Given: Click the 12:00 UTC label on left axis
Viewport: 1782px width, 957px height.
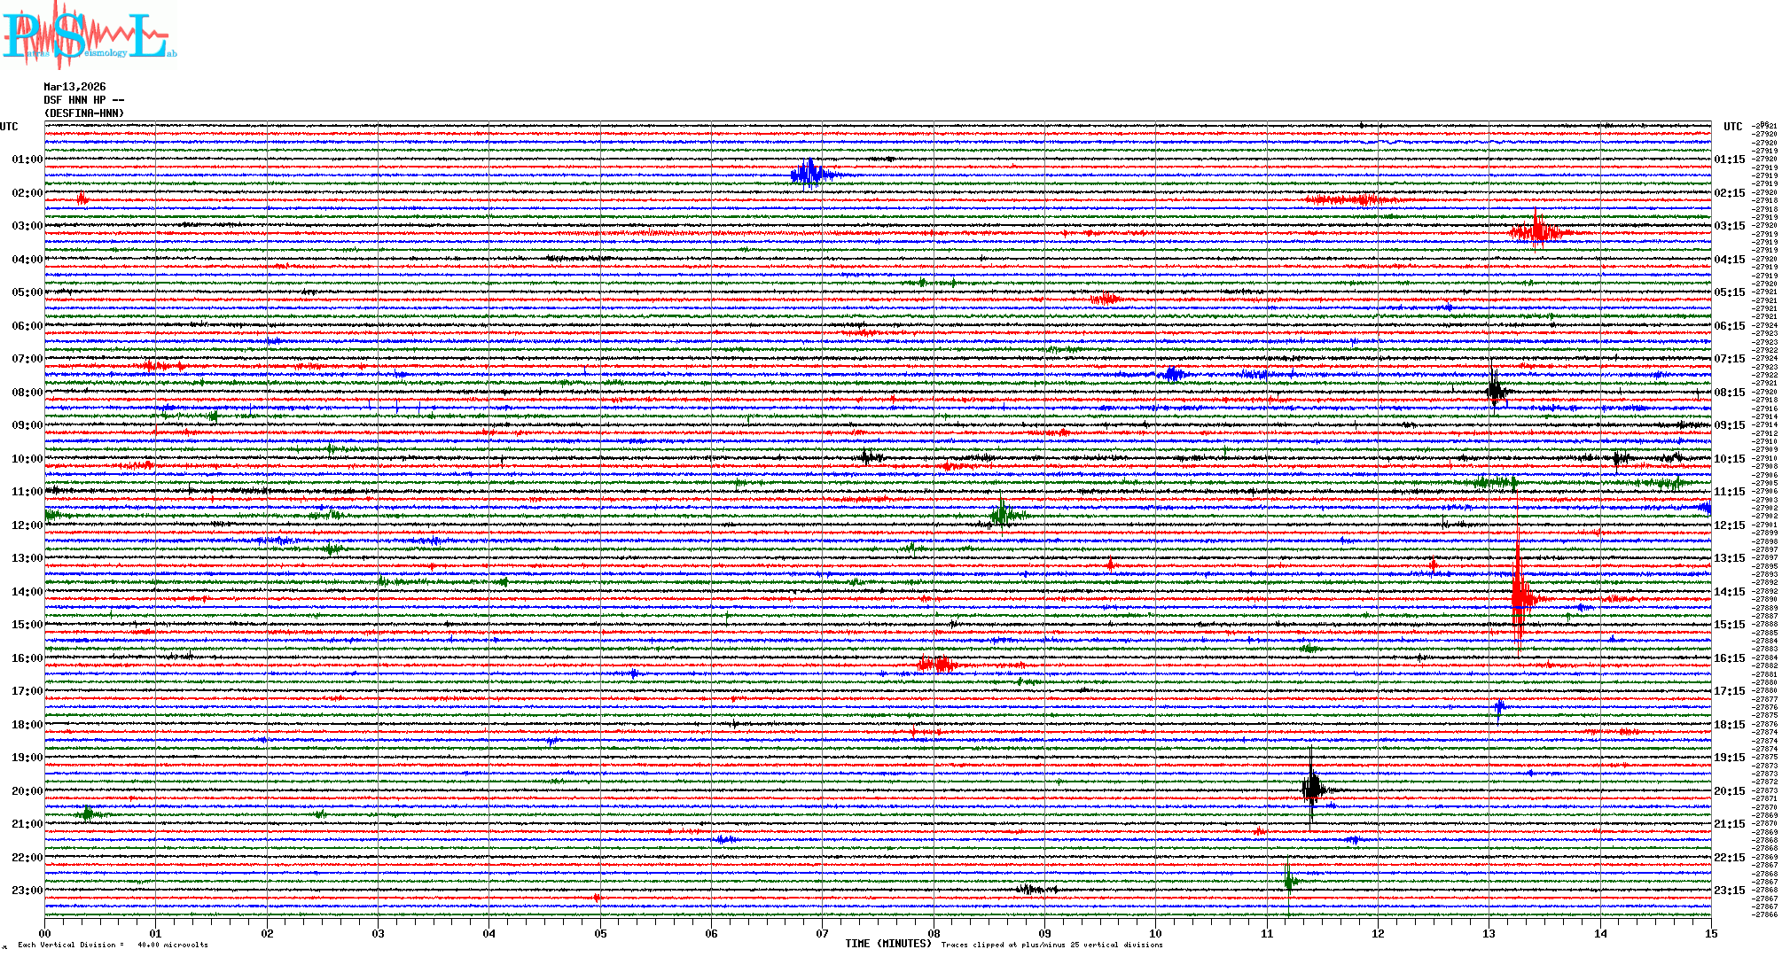Looking at the screenshot, I should click(27, 525).
